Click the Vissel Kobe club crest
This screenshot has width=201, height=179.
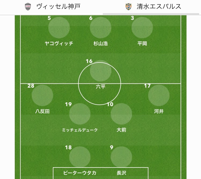28,7
